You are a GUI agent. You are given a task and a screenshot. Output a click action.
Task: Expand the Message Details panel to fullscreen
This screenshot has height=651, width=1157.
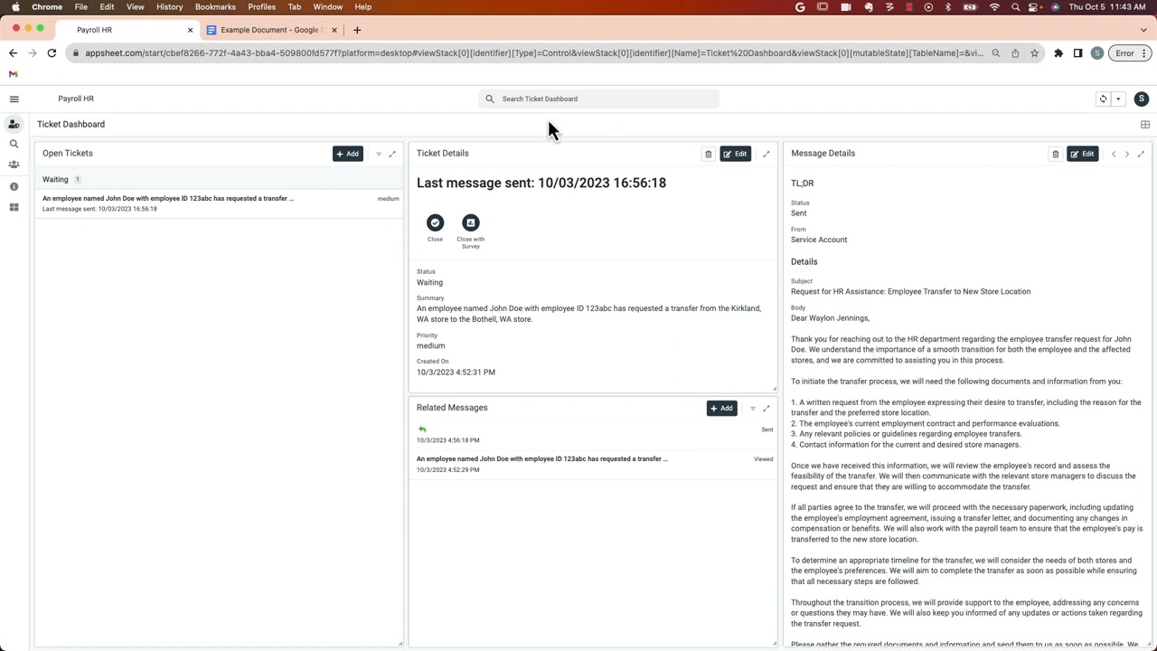pos(1141,154)
